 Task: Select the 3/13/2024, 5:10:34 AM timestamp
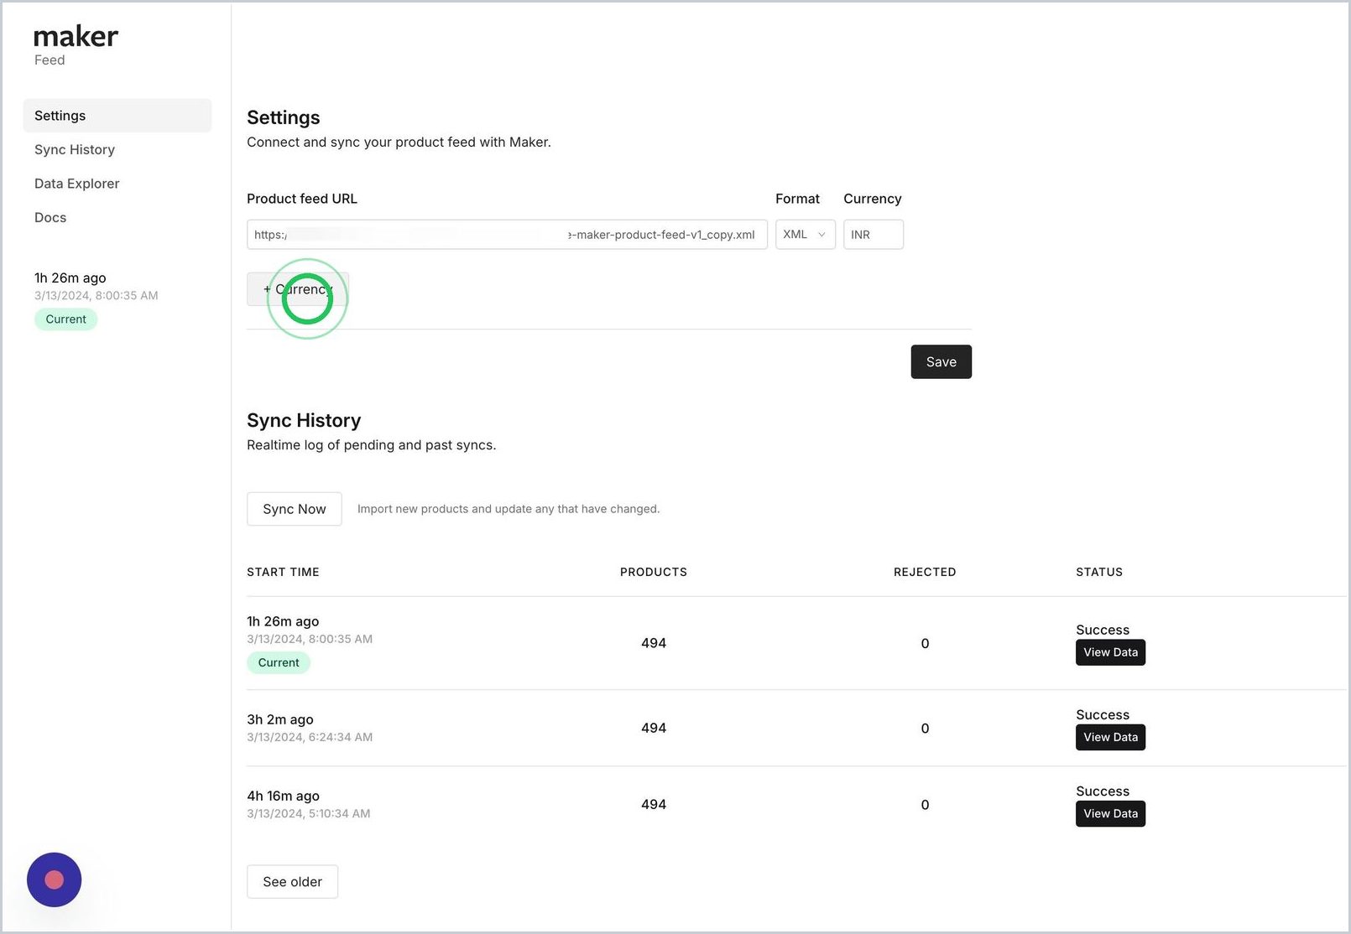(308, 813)
